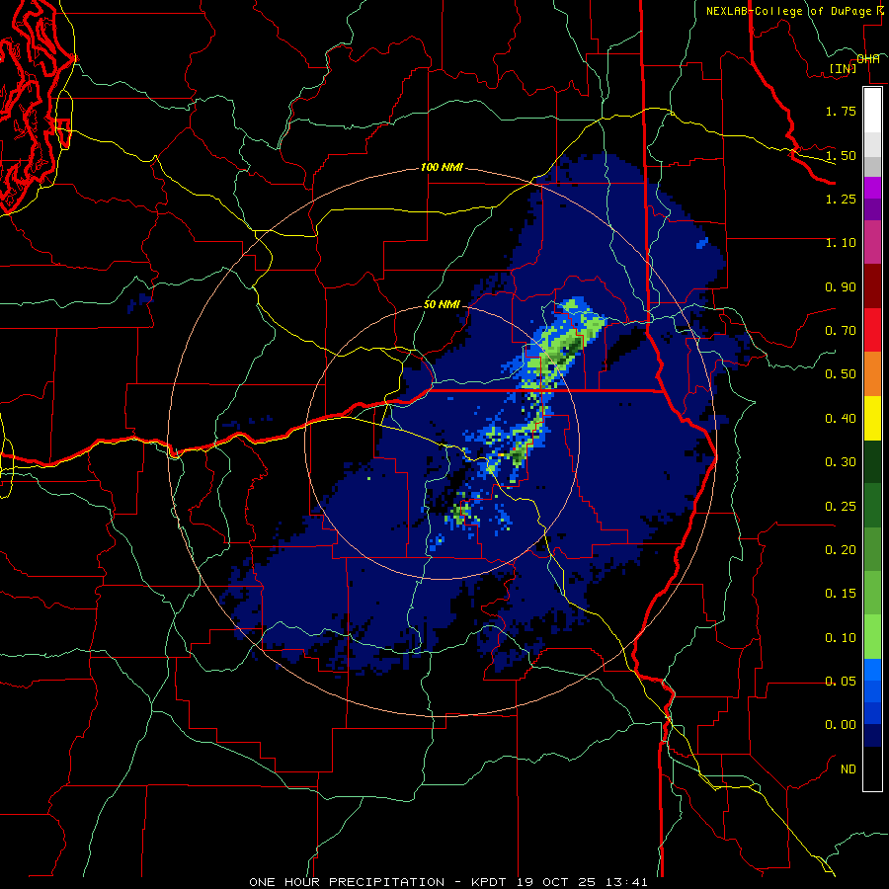Image resolution: width=889 pixels, height=889 pixels.
Task: Click the "0.10" legend value
Action: (841, 638)
